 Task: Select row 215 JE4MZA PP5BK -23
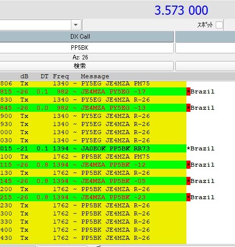pyautogui.click(x=93, y=197)
